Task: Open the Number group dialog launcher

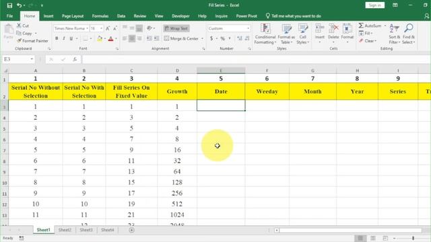Action: click(249, 48)
